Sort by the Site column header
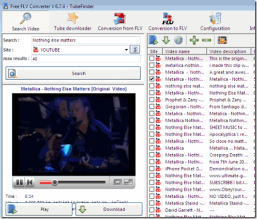The width and height of the screenshot is (257, 219). coord(155,51)
